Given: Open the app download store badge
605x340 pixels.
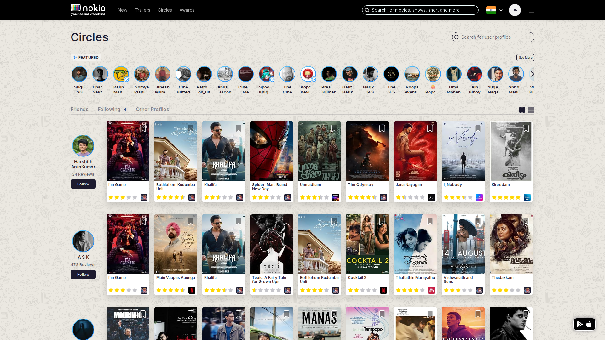Looking at the screenshot, I should coord(585,324).
